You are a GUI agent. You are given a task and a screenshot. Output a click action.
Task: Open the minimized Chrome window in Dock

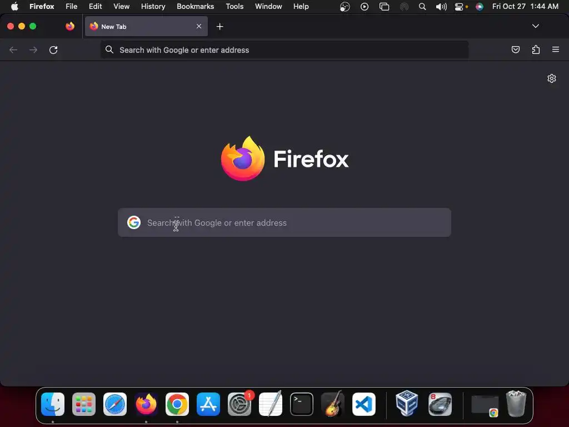click(485, 405)
